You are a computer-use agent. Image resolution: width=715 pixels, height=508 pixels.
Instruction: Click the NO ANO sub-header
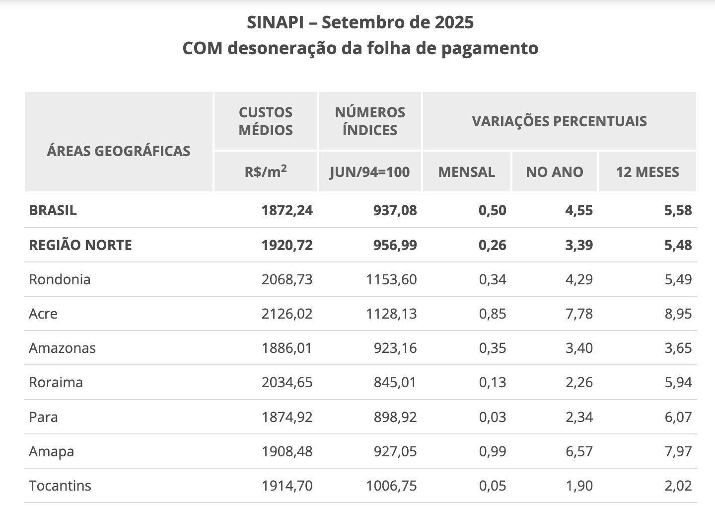point(554,172)
